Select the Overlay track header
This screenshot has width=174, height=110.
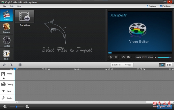pyautogui.click(x=7, y=84)
